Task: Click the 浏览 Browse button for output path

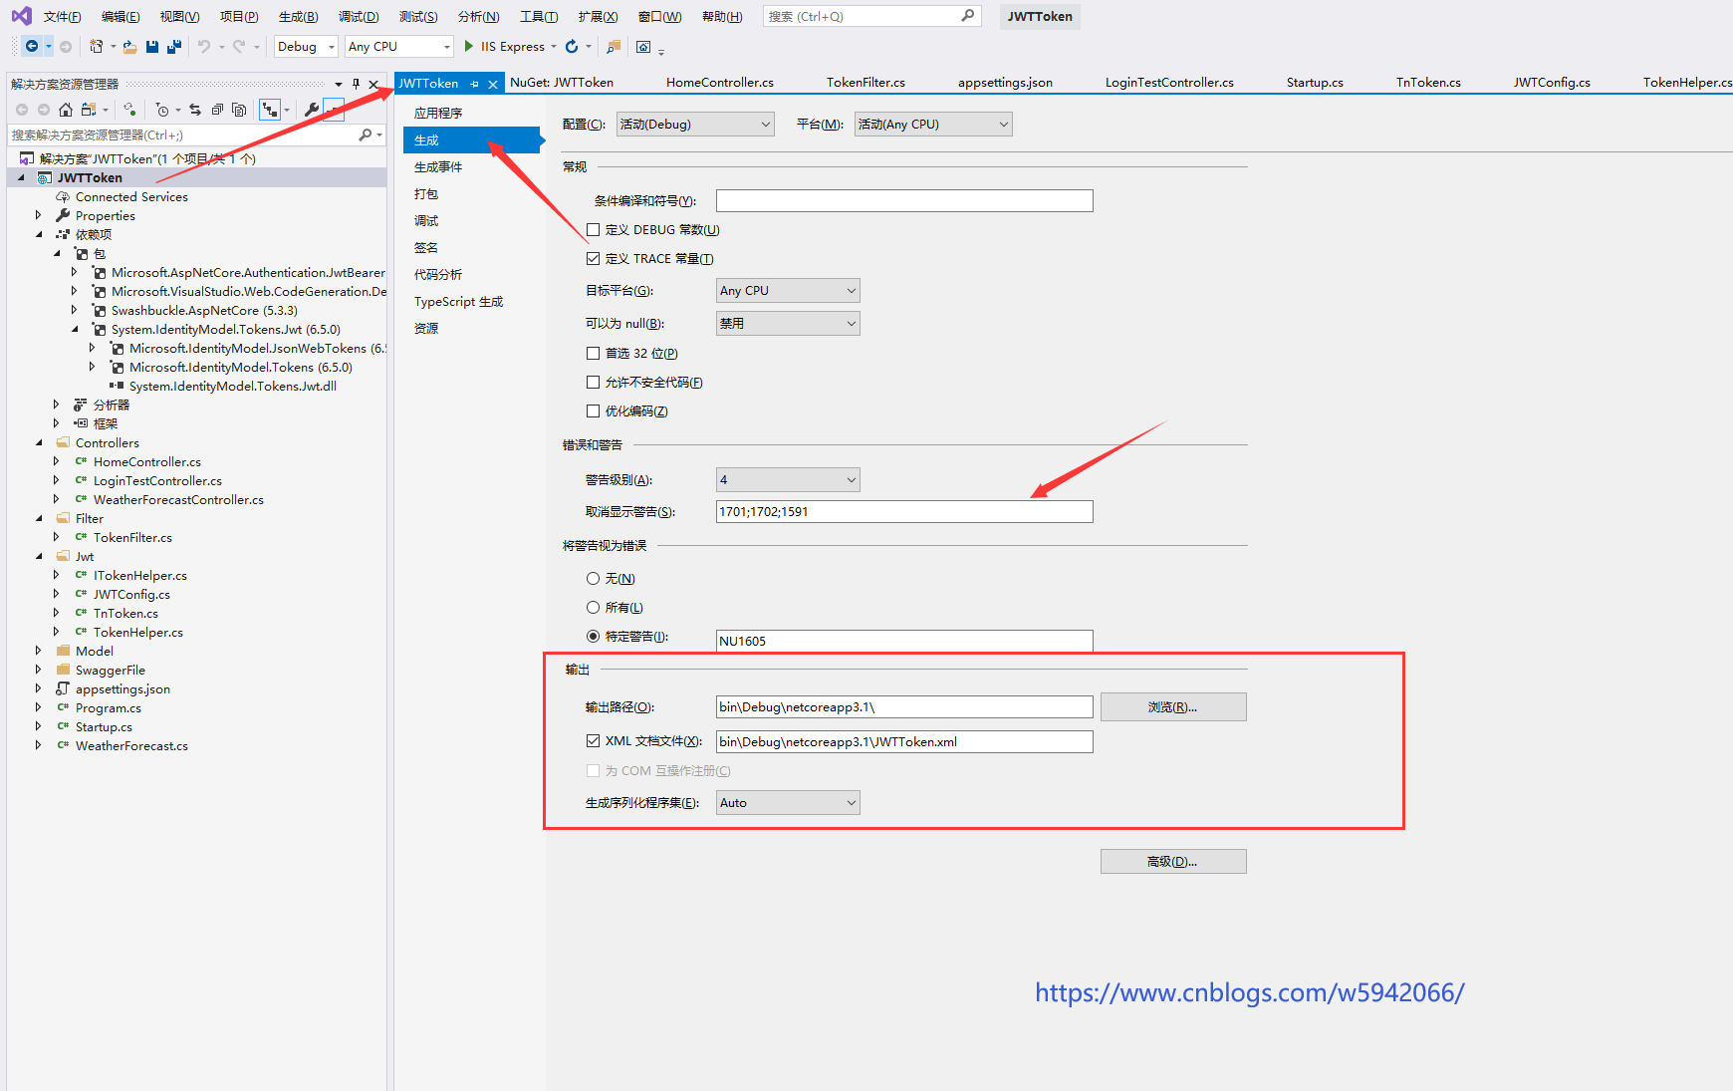Action: (1172, 707)
